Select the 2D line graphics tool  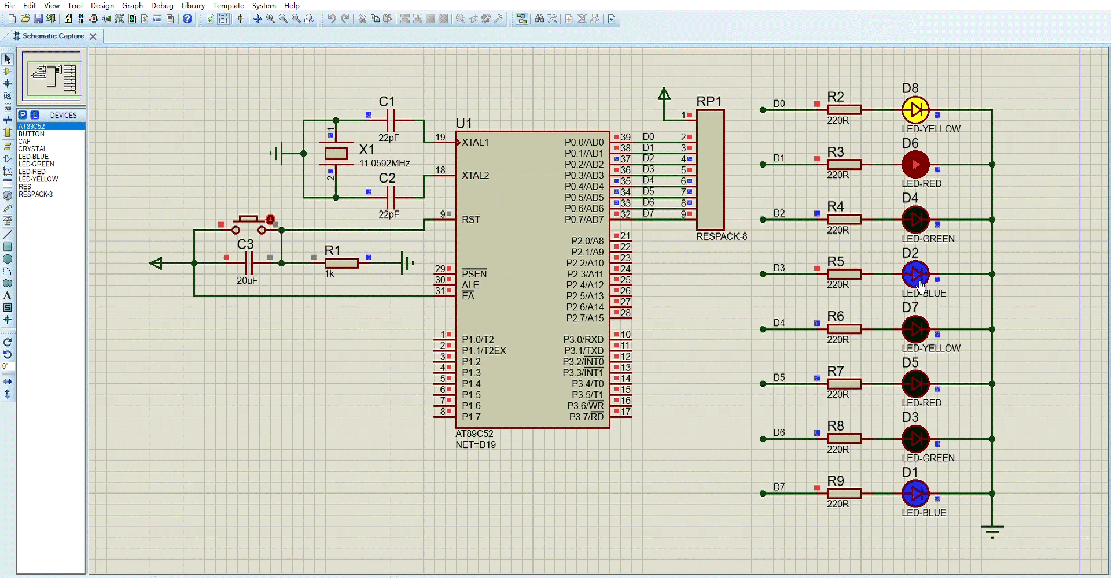(8, 235)
